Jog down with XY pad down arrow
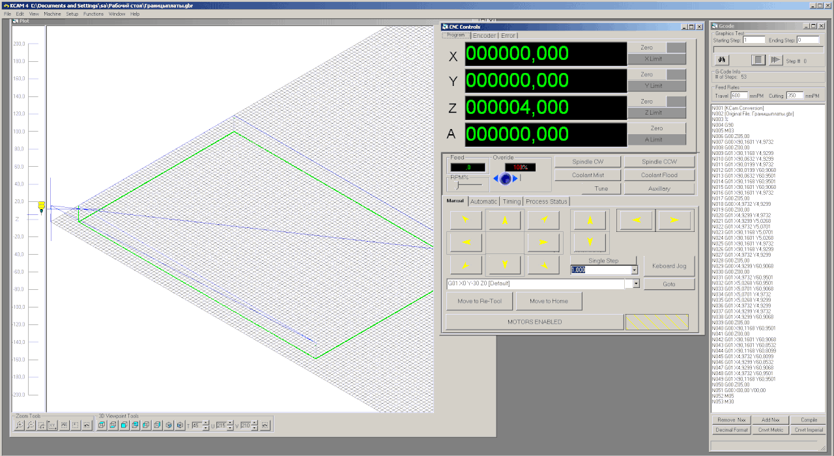This screenshot has height=456, width=834. coord(504,264)
